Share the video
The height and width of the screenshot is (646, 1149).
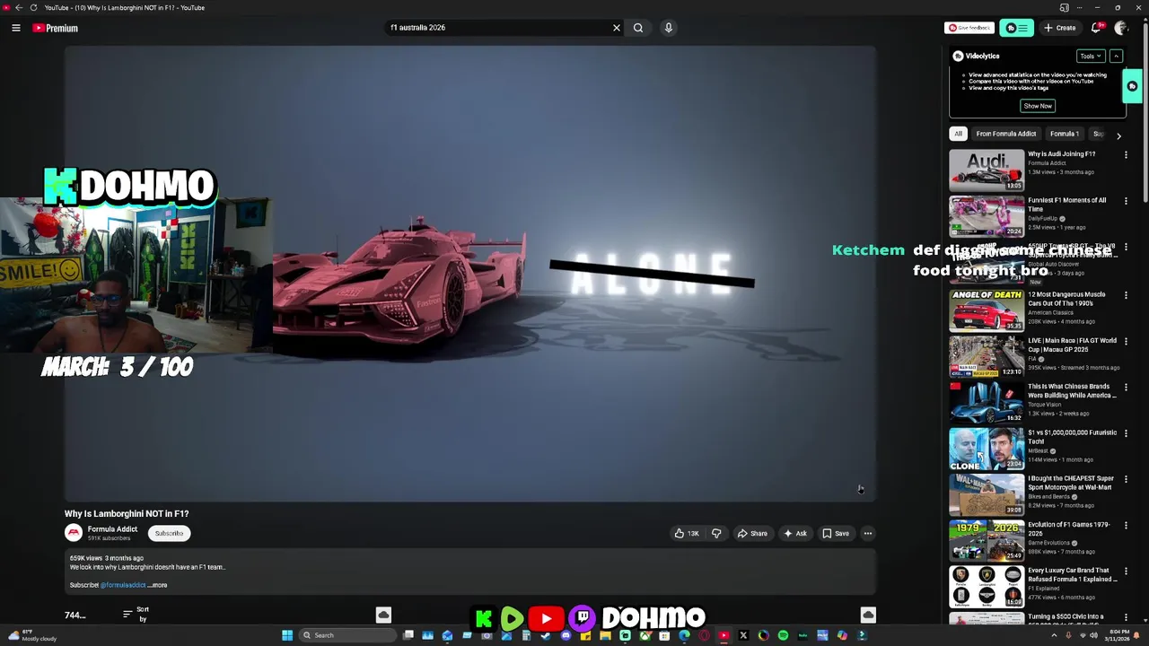(x=752, y=533)
